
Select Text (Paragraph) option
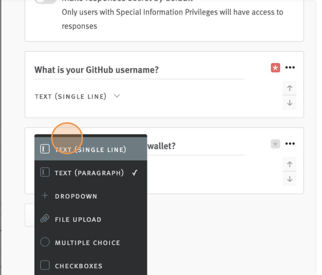[x=91, y=173]
